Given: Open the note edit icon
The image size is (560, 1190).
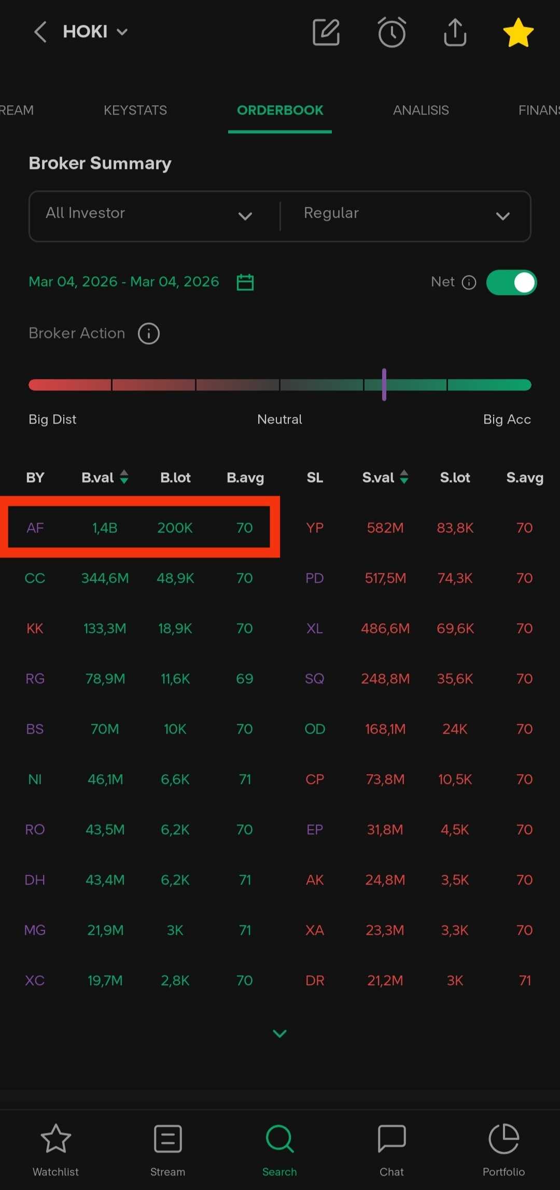Looking at the screenshot, I should tap(326, 32).
